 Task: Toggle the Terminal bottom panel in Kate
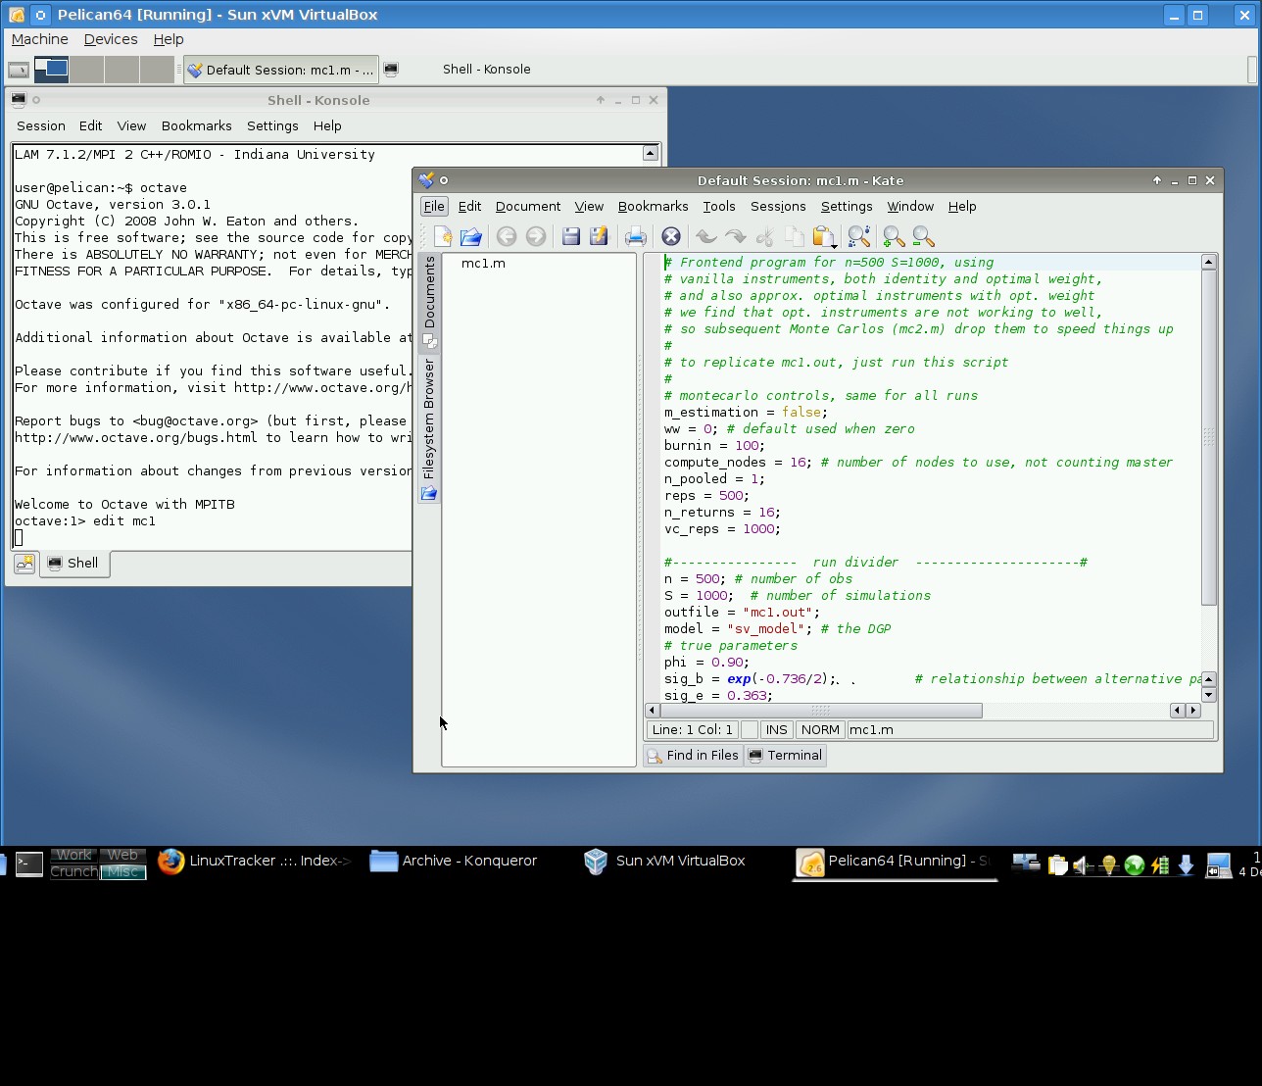[x=785, y=756]
